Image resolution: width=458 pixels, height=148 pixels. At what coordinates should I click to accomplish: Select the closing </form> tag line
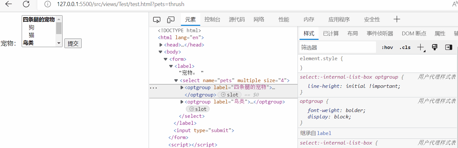pos(178,137)
